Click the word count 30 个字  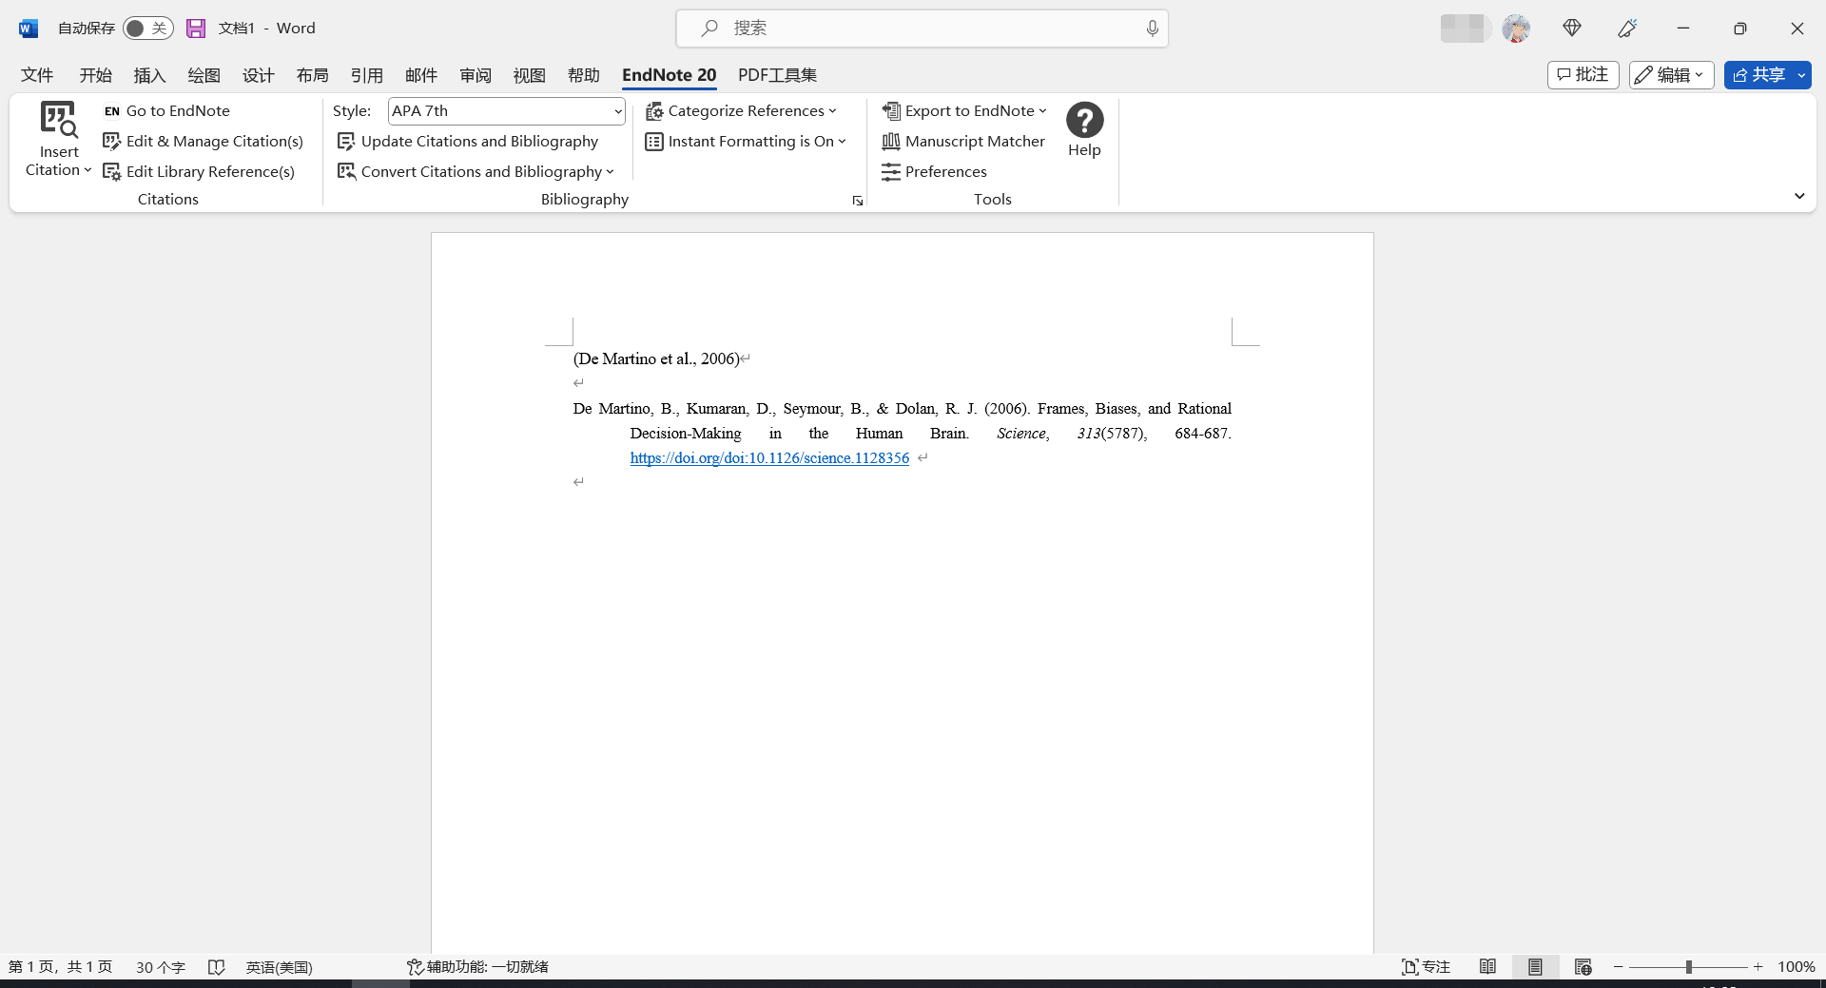tap(161, 967)
